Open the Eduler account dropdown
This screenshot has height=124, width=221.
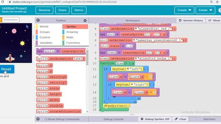coord(205,10)
